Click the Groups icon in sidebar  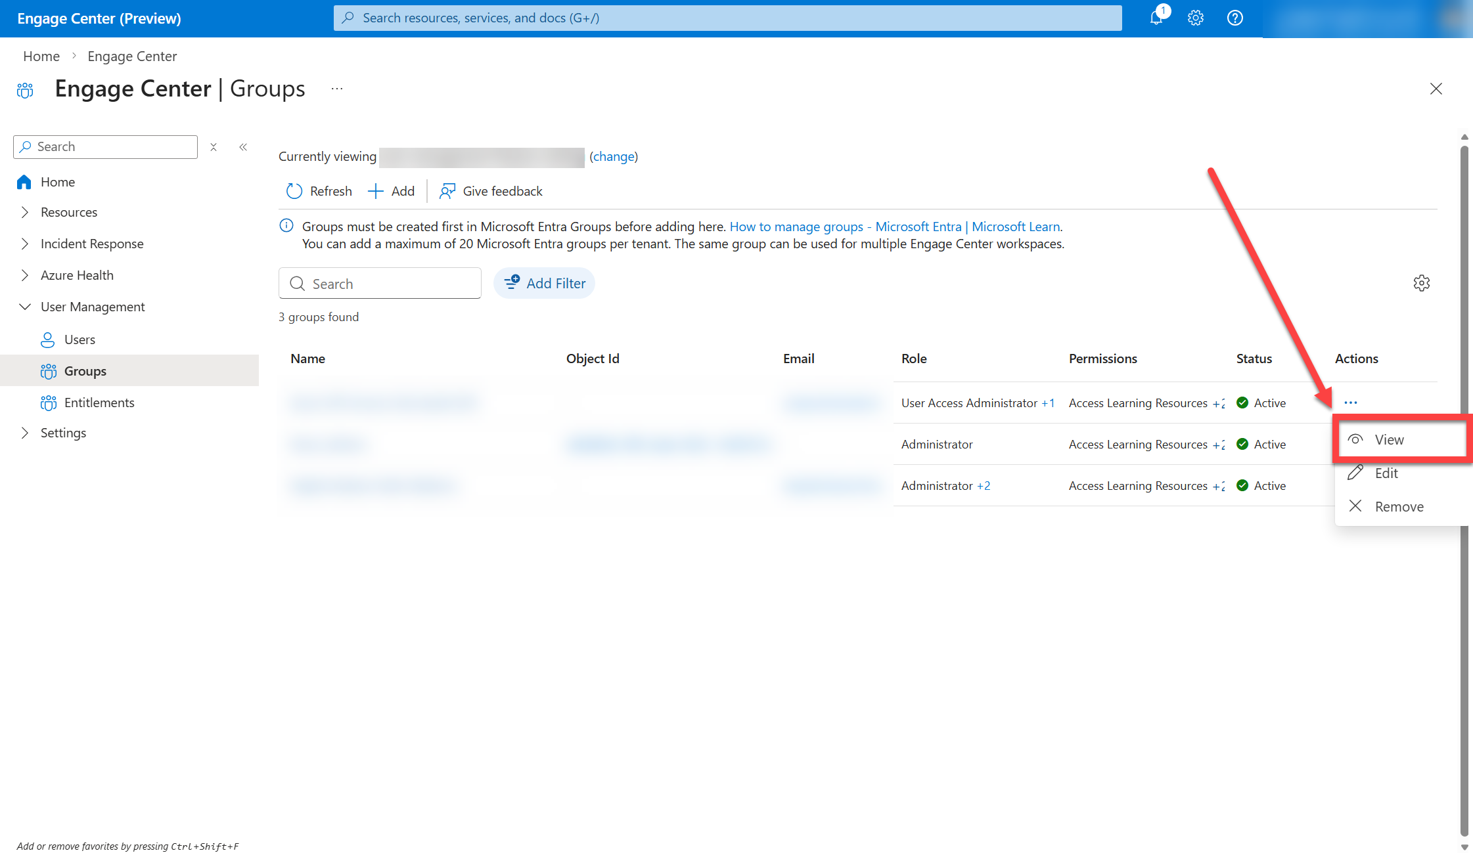tap(48, 371)
